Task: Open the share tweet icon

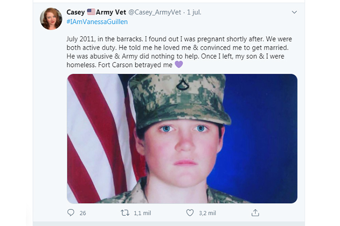Action: click(255, 213)
